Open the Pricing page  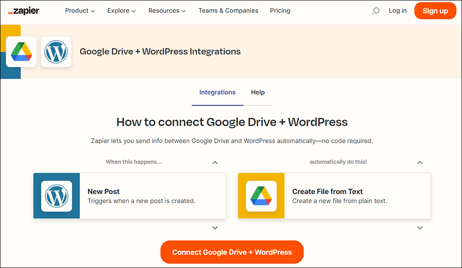point(280,11)
